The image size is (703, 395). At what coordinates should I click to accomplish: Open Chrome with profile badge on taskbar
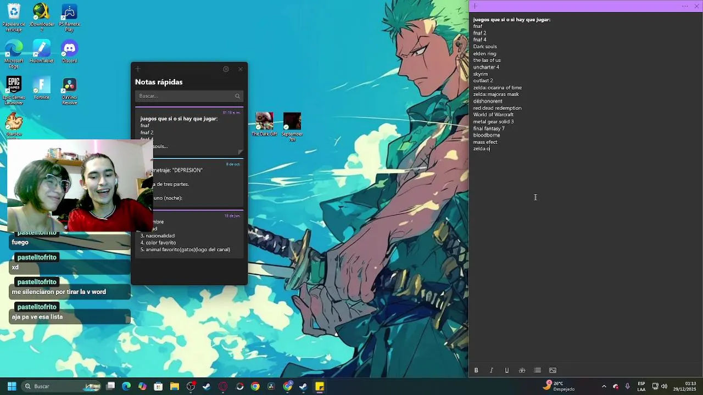[x=287, y=386]
